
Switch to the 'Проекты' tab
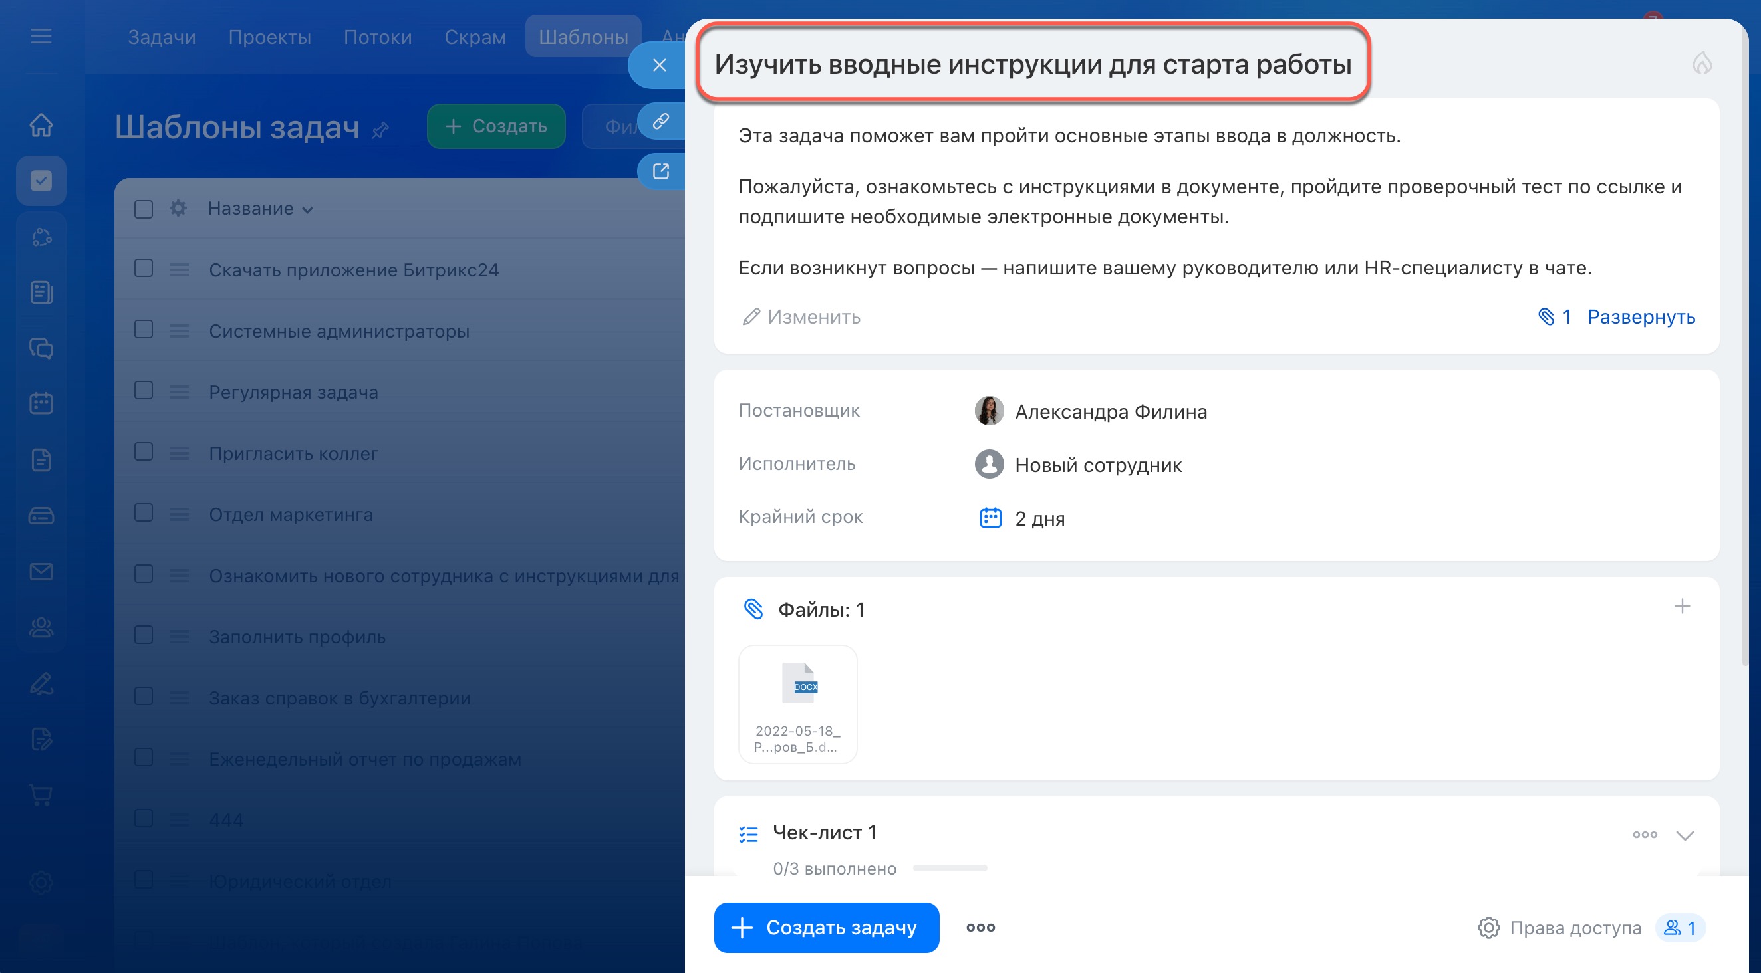pos(269,37)
